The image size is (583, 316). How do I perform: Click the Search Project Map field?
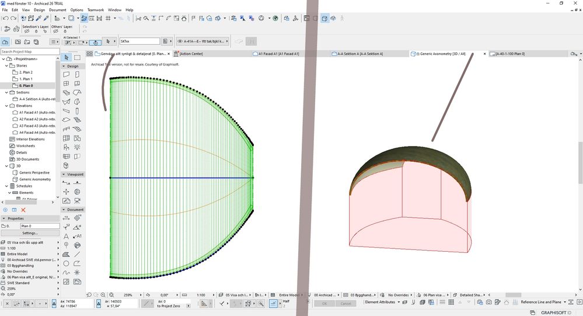[29, 51]
